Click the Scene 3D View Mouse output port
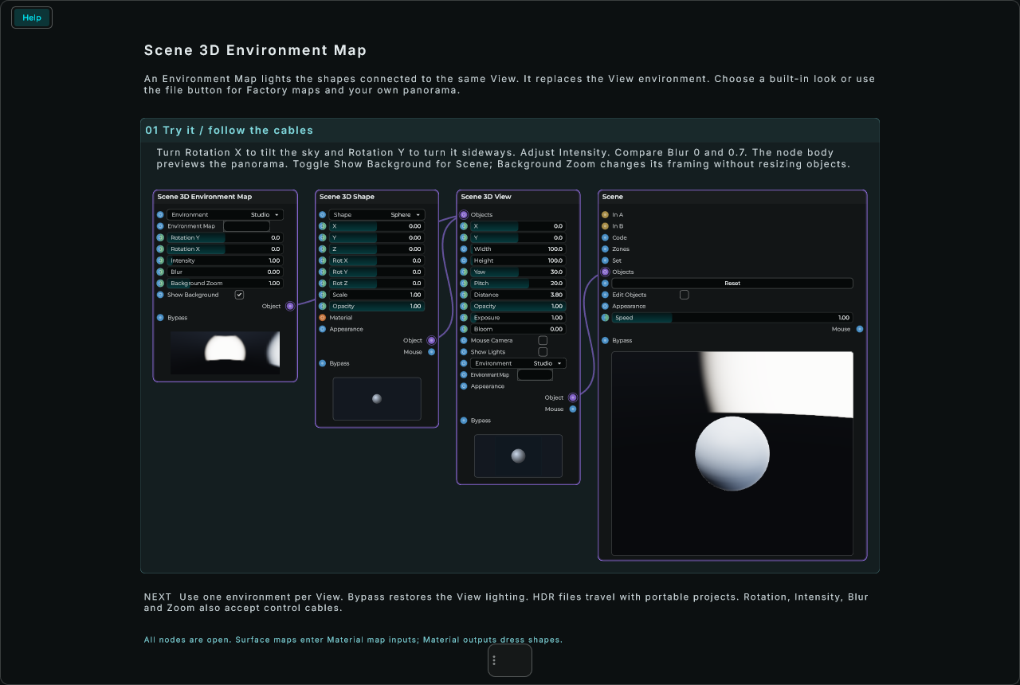The width and height of the screenshot is (1020, 685). 572,409
